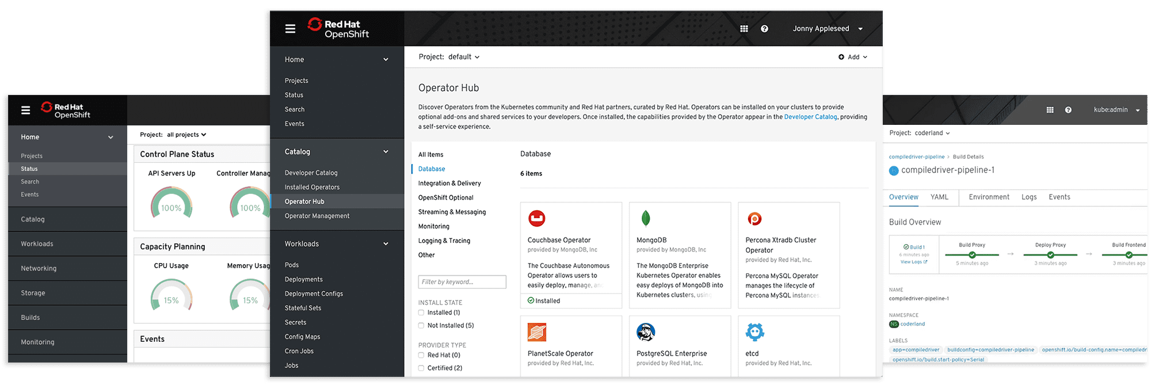Select Percona Xtradb Cluster logo icon
This screenshot has height=385, width=1151.
754,219
